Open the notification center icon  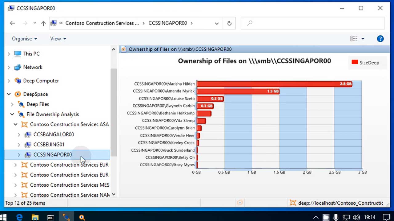point(386,217)
